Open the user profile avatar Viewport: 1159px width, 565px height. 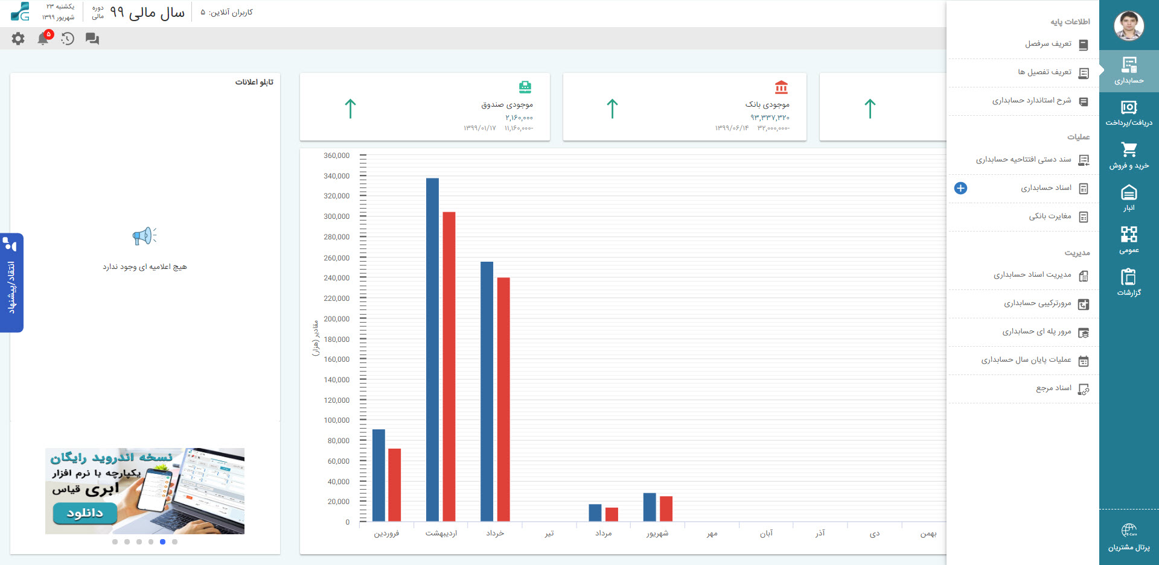click(x=1129, y=26)
